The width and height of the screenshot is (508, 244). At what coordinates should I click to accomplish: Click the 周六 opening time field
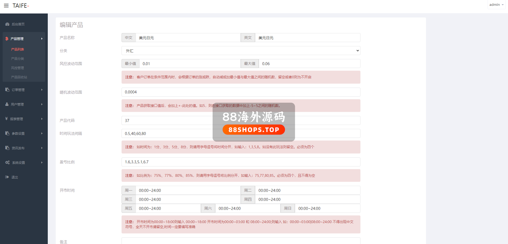tap(247, 208)
